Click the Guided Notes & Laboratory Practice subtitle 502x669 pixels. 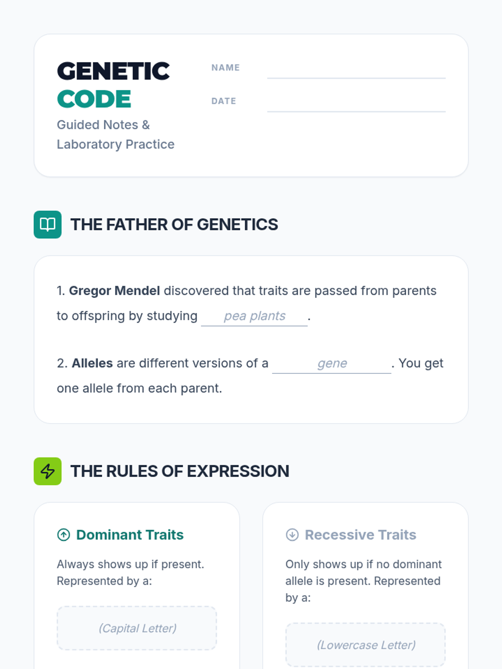(x=115, y=134)
